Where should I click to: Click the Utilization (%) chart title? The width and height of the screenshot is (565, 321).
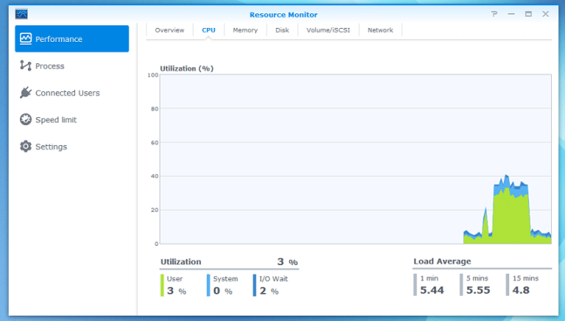click(x=187, y=68)
